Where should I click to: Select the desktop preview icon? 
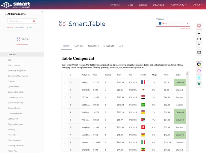coord(199,26)
